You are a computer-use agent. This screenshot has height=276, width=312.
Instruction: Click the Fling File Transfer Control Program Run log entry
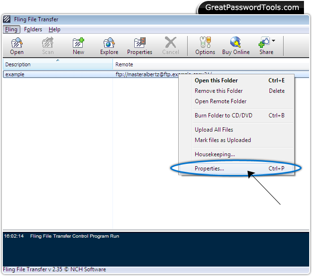[75, 236]
